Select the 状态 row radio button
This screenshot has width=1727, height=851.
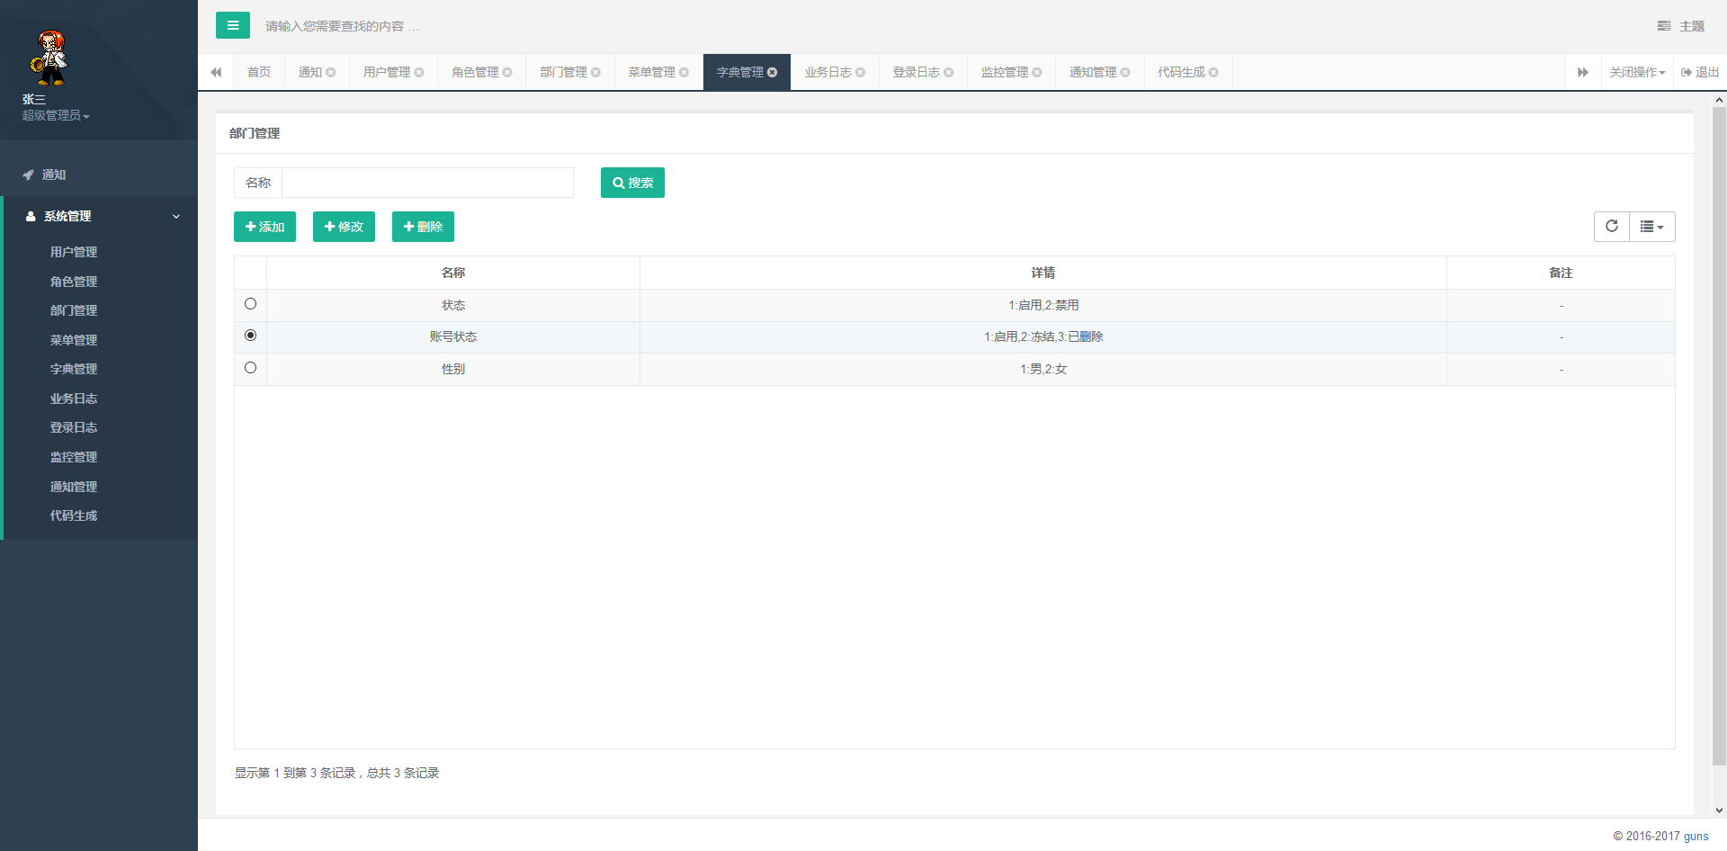(250, 304)
